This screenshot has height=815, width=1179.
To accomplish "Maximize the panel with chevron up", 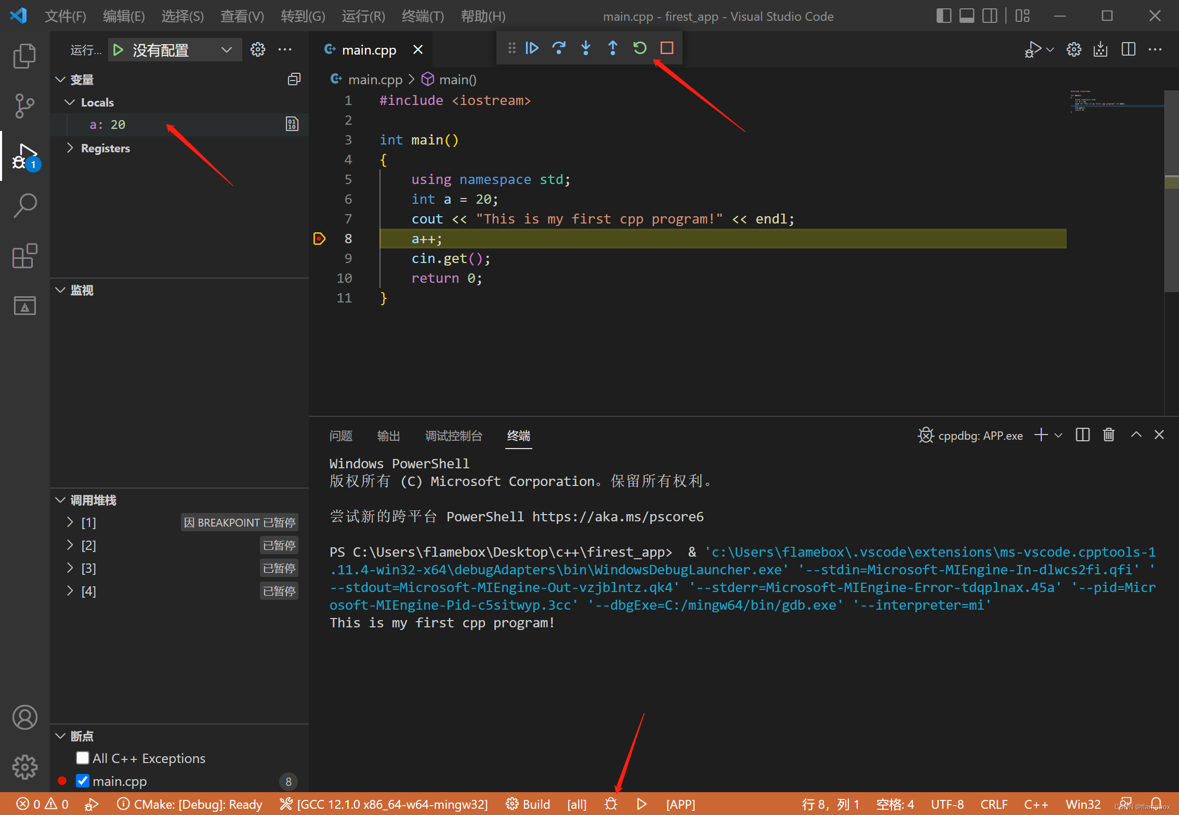I will click(1136, 435).
